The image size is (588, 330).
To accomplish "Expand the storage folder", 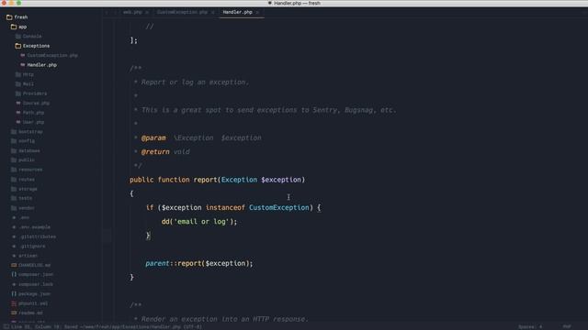I will (x=24, y=189).
